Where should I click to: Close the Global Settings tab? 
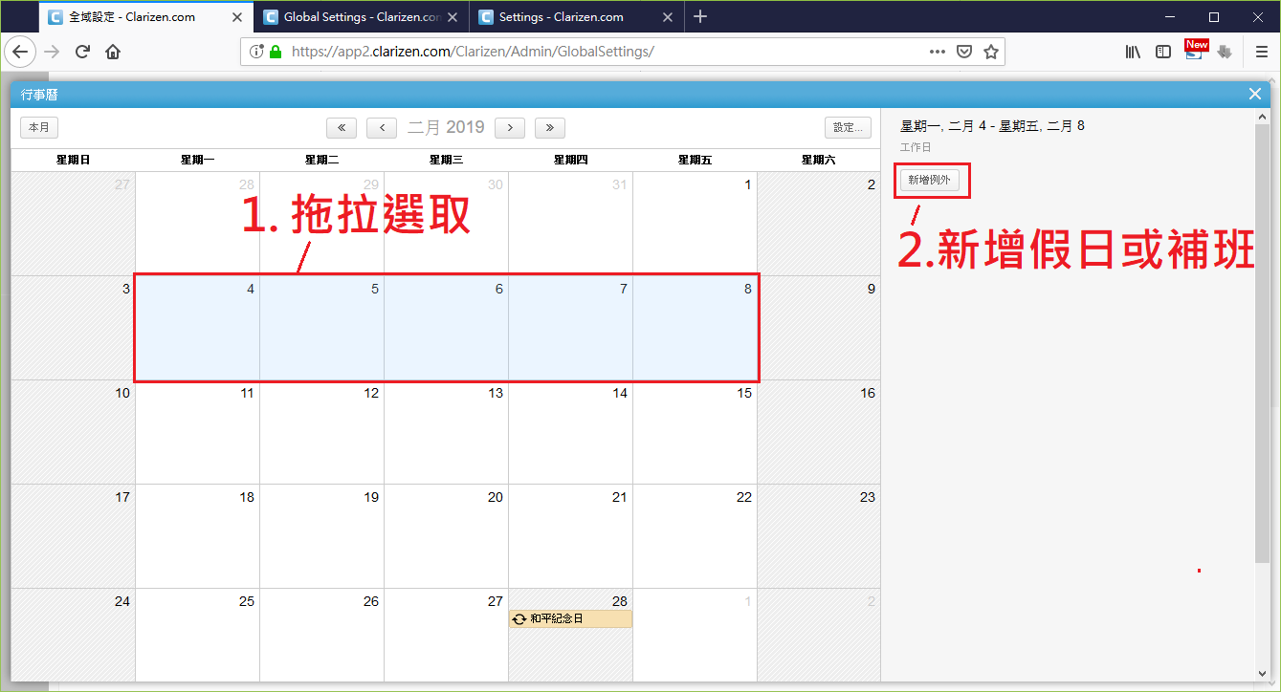pos(453,17)
